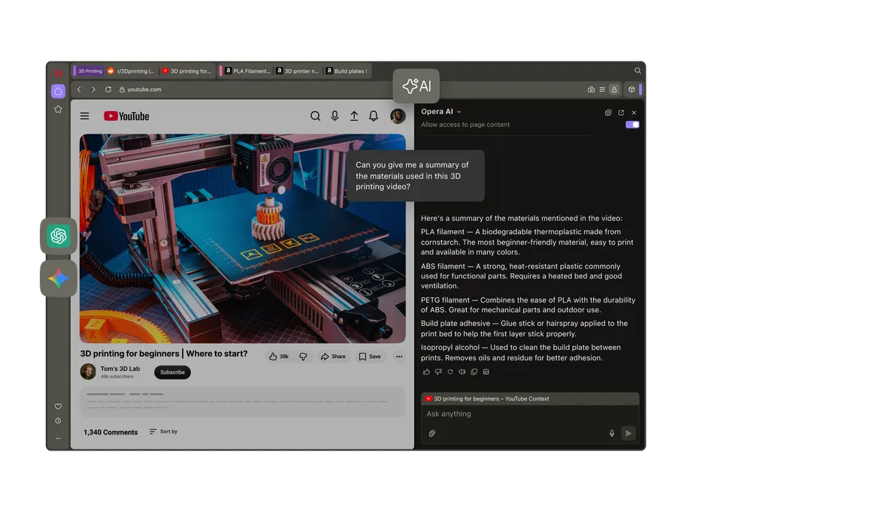Switch to r/3Dprinting tab
The image size is (887, 512).
131,71
